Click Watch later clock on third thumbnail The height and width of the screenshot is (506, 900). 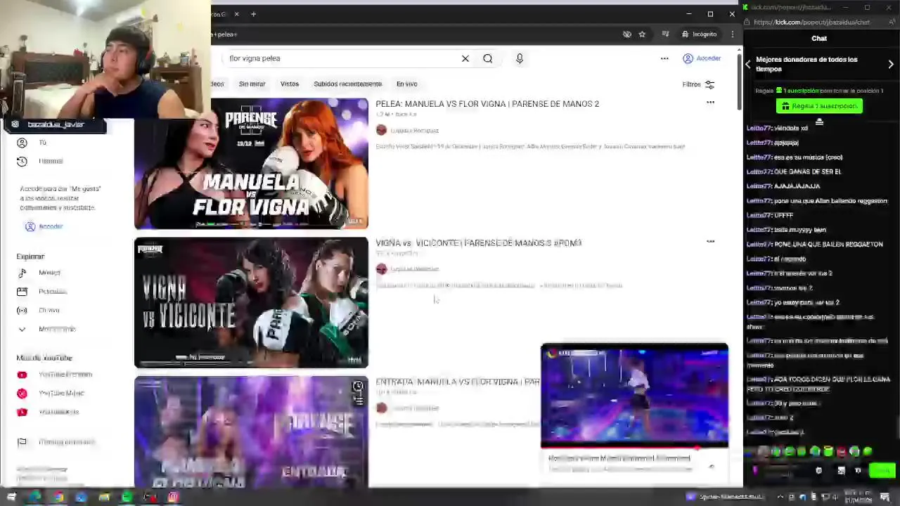[358, 387]
